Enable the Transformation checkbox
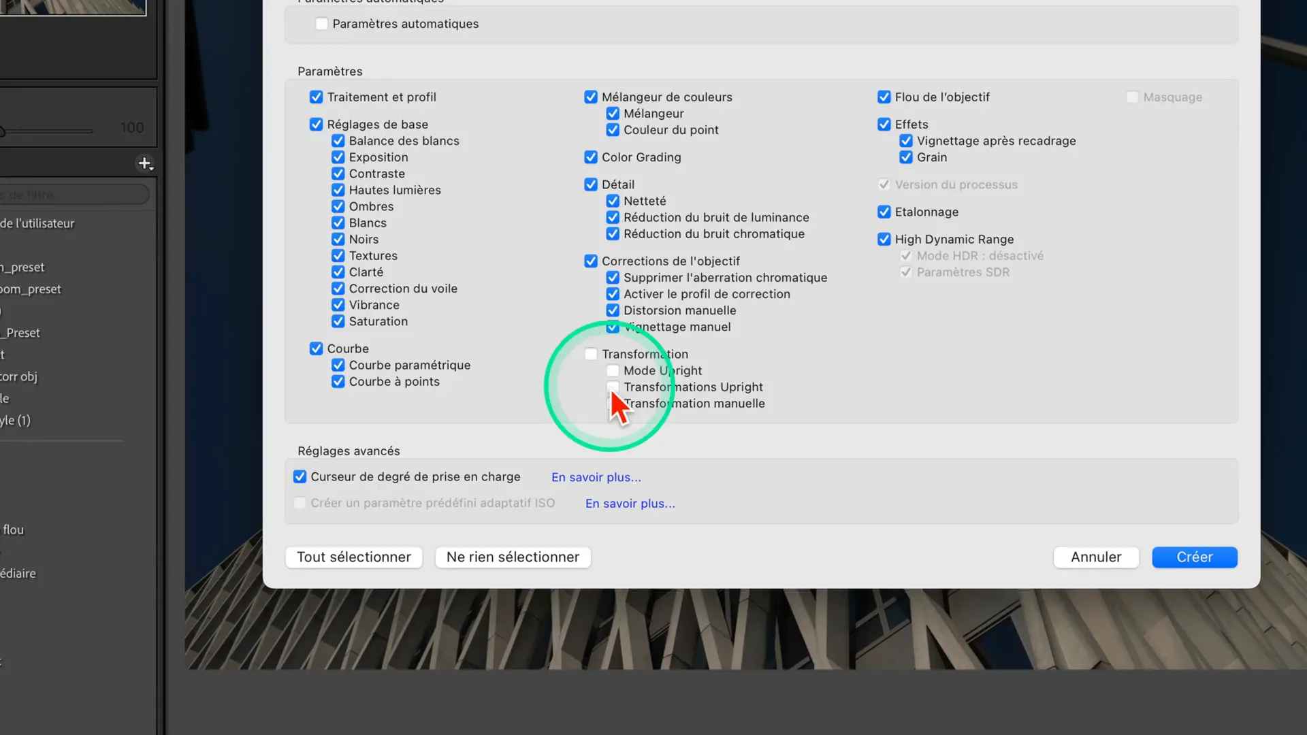Screen dimensions: 1307x735 point(591,354)
